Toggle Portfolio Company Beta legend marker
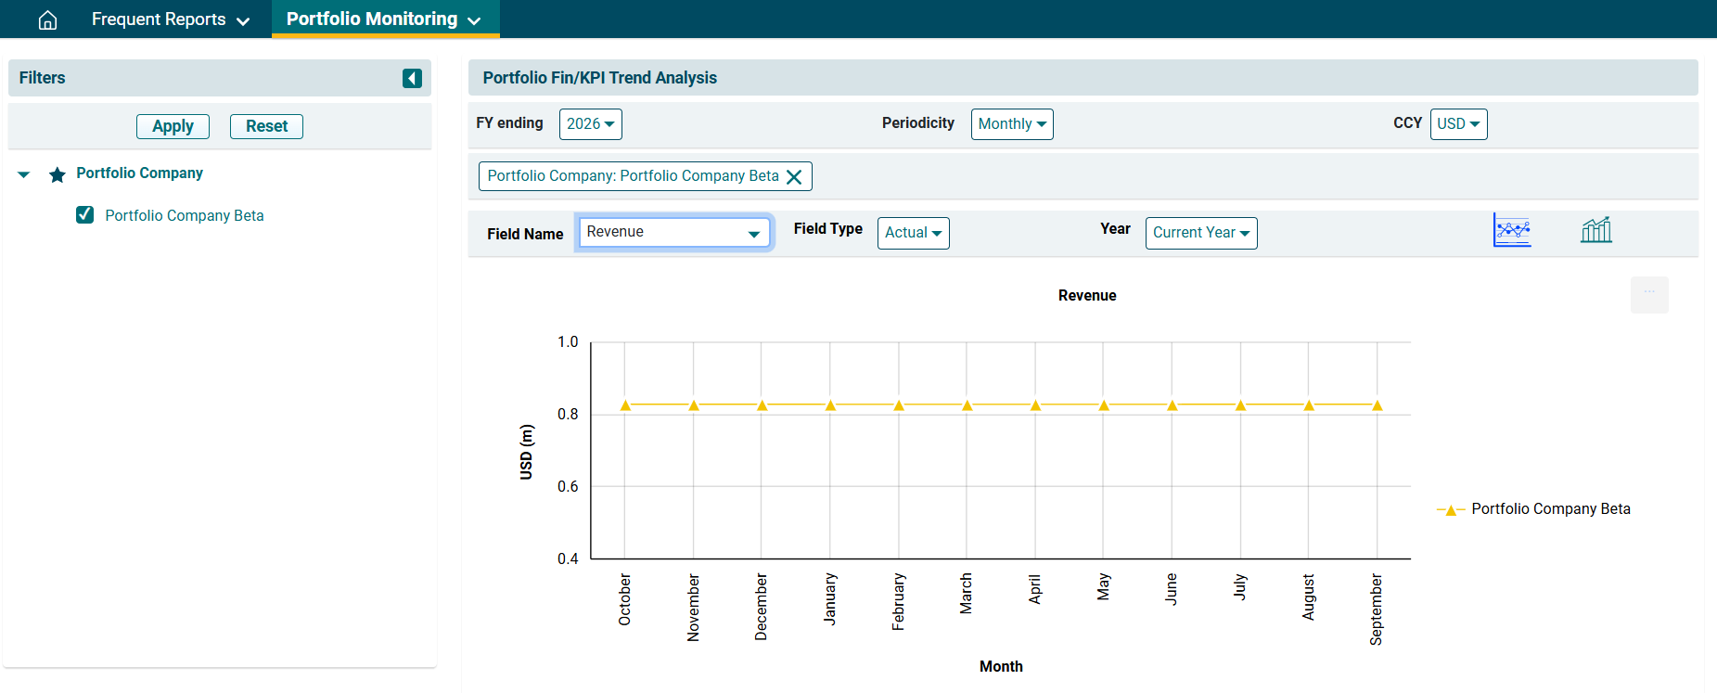Screen dimensions: 1717x693 pos(1450,510)
